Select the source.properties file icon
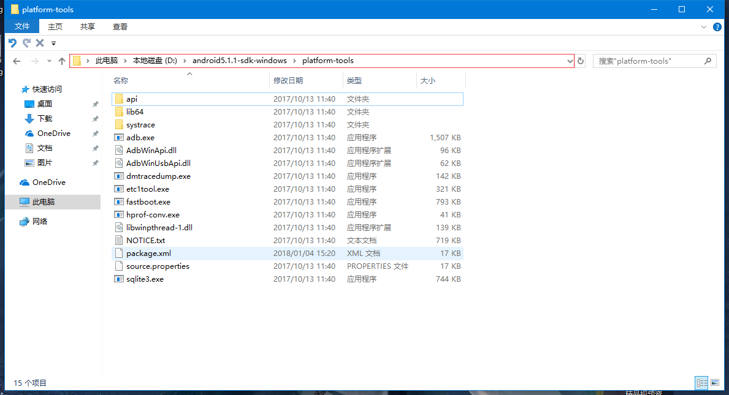The height and width of the screenshot is (395, 729). (x=119, y=266)
